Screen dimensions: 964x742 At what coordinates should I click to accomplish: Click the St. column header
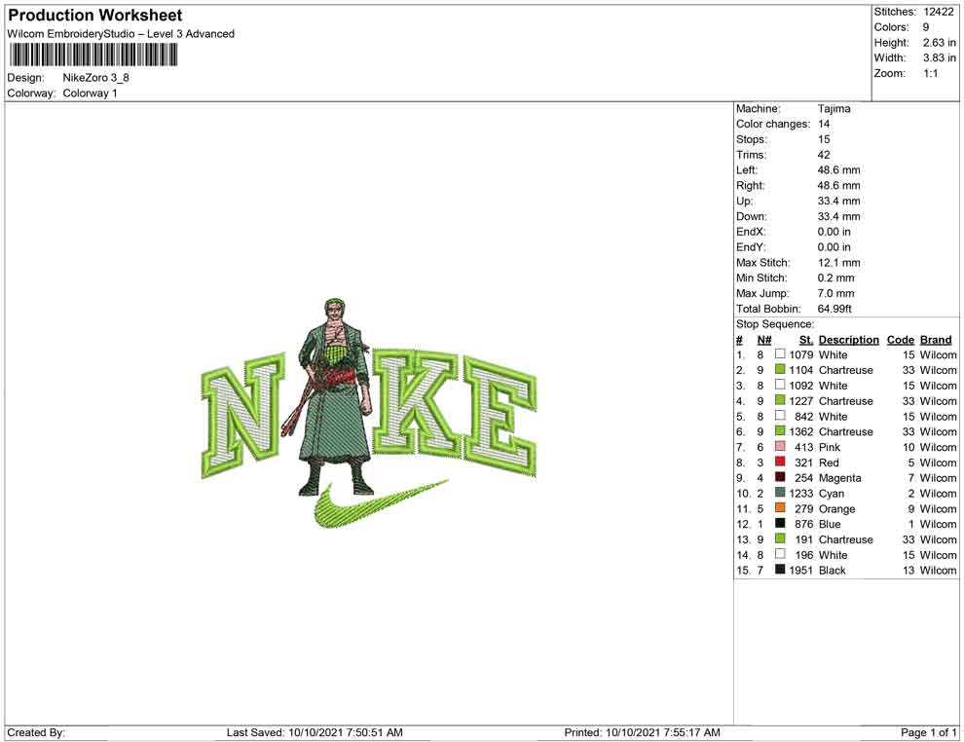click(x=806, y=340)
